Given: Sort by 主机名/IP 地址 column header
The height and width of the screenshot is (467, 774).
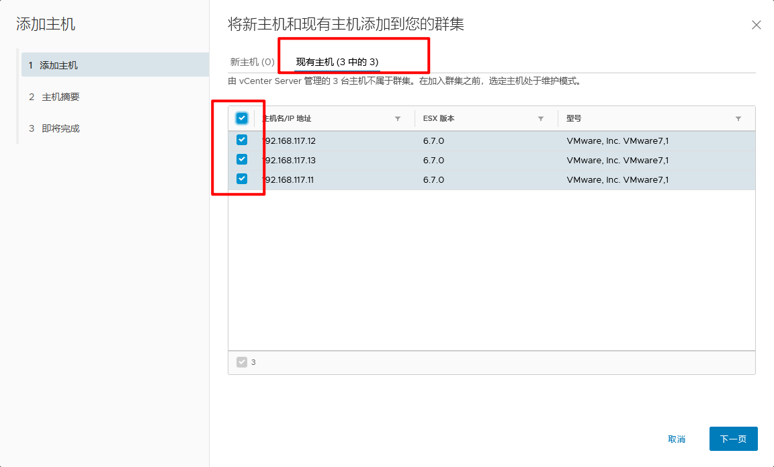Looking at the screenshot, I should [288, 119].
